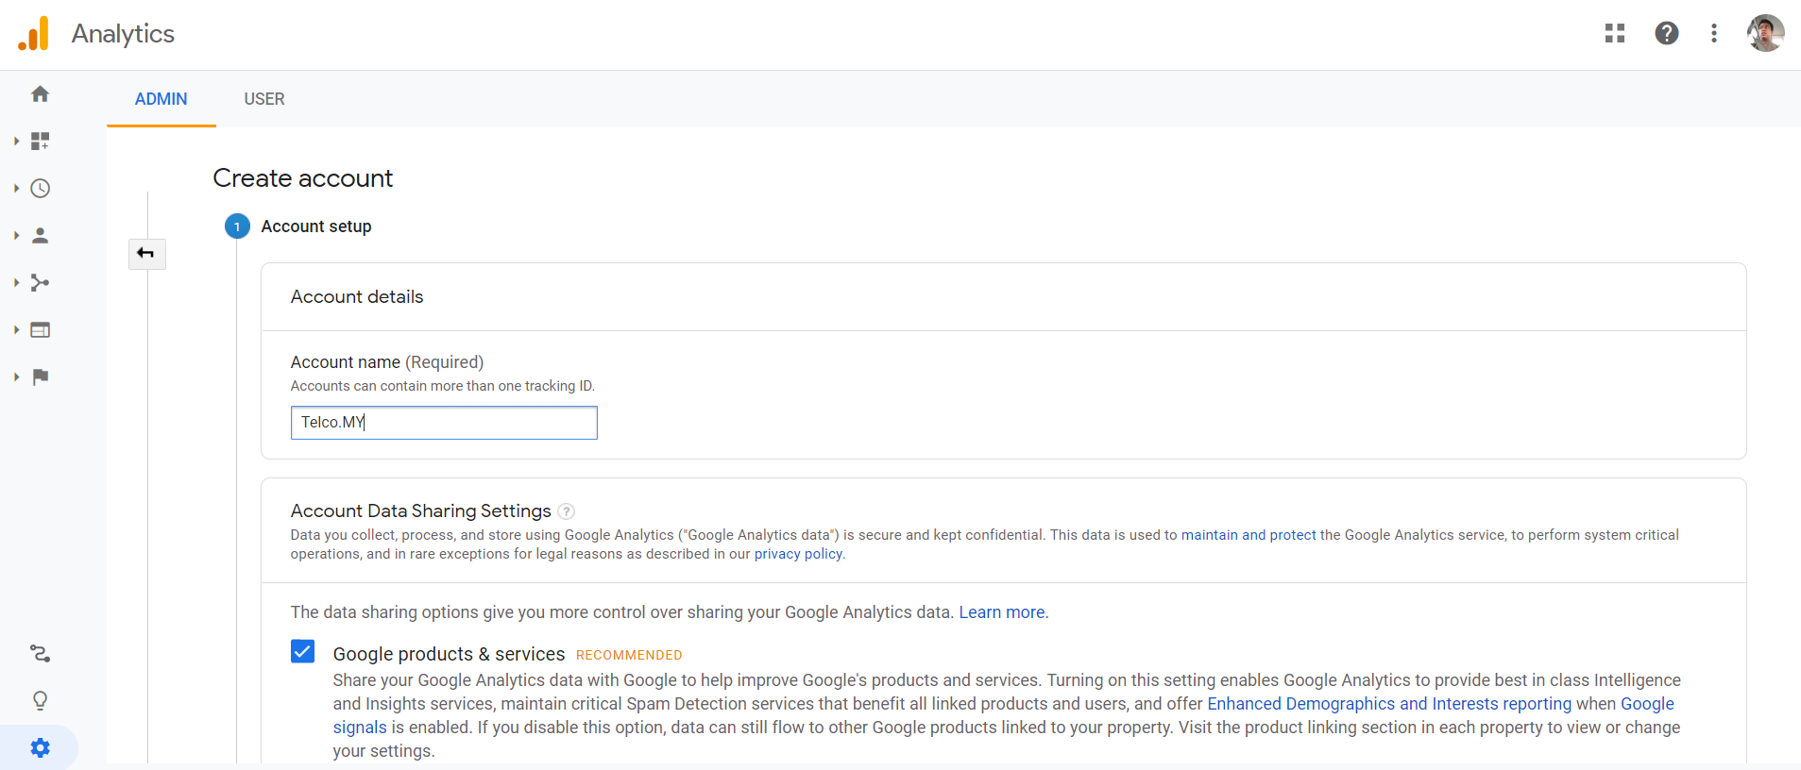The image size is (1801, 770).
Task: Uncheck Google products & services checkbox
Action: [x=302, y=652]
